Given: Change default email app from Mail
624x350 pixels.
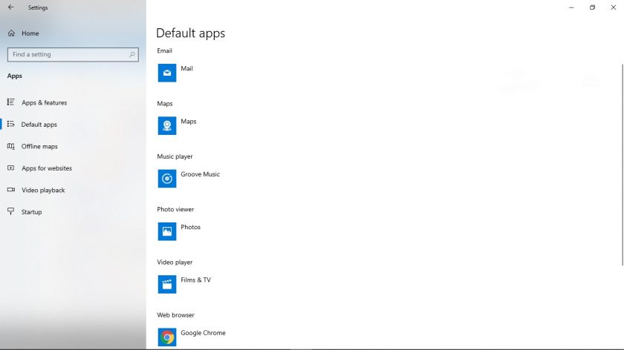Looking at the screenshot, I should point(186,69).
